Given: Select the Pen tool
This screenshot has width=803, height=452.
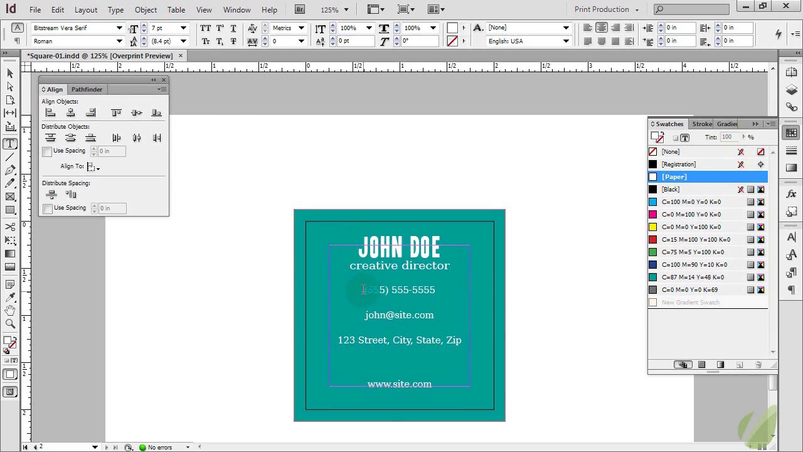Looking at the screenshot, I should pos(10,170).
